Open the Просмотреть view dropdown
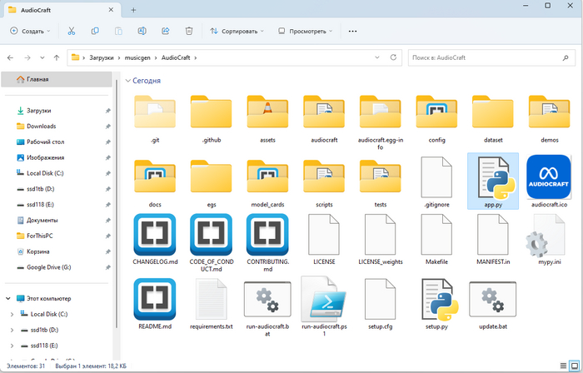583x373 pixels. tap(306, 31)
